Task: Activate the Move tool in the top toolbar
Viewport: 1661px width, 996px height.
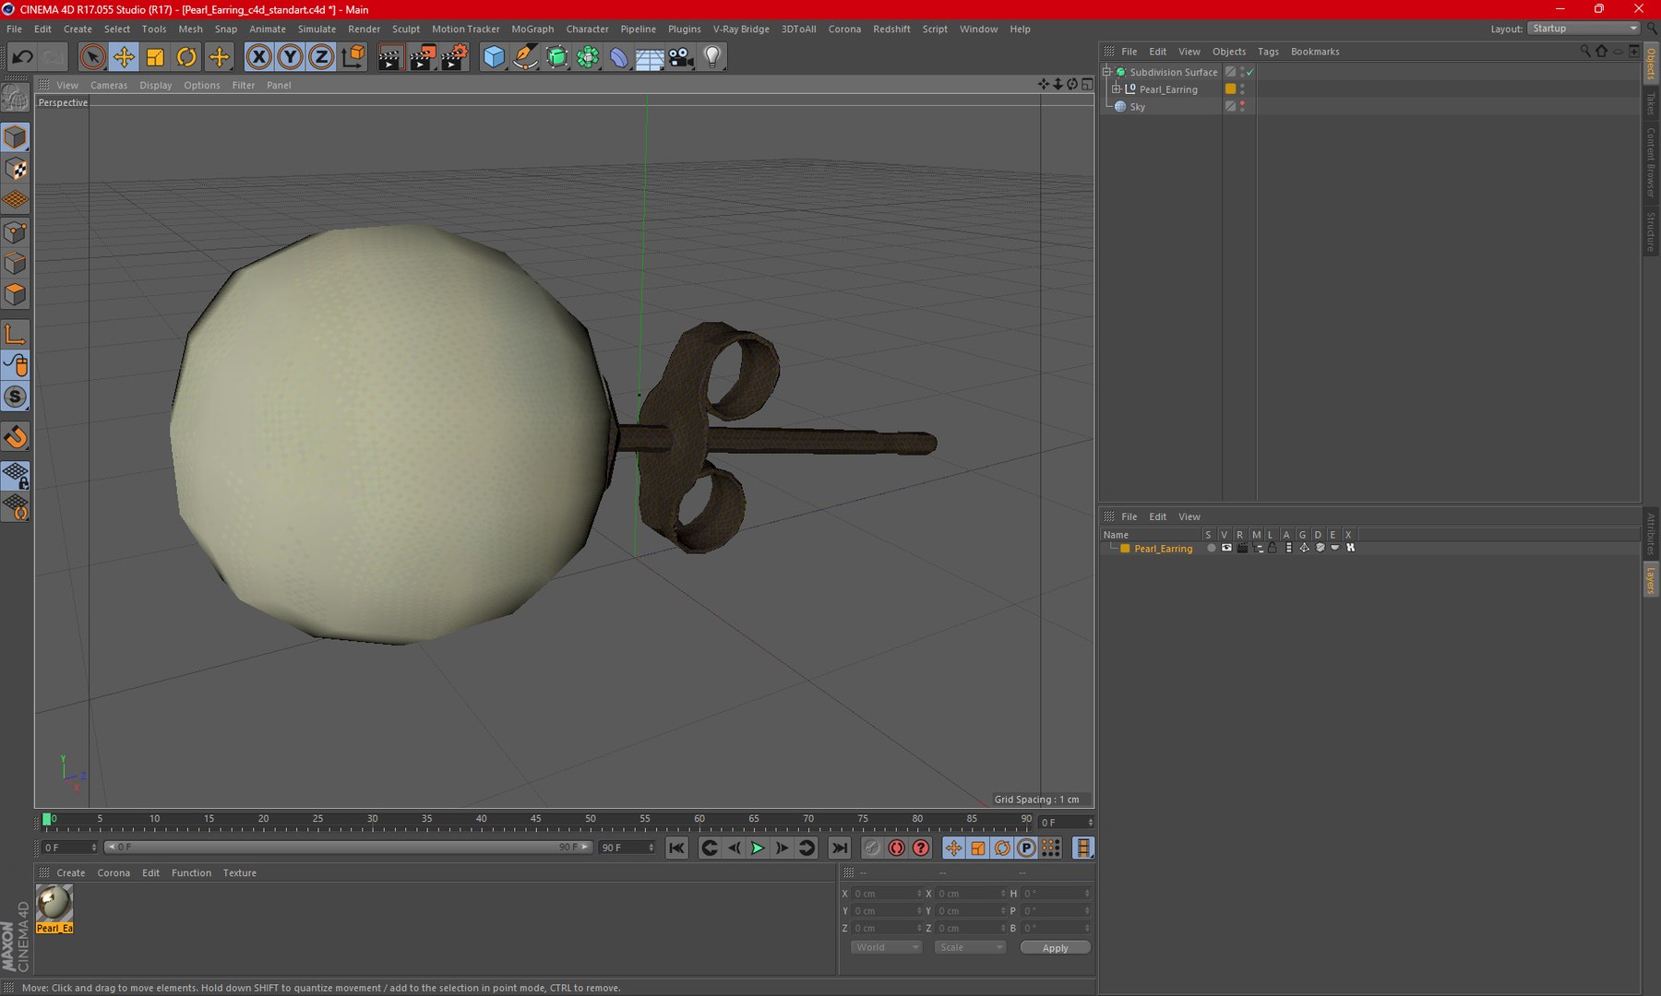Action: coord(124,57)
